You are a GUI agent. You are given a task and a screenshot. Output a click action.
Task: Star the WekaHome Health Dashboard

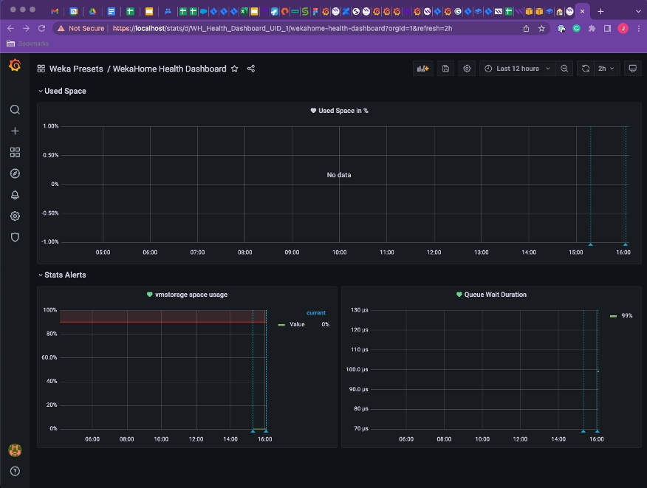click(x=235, y=69)
